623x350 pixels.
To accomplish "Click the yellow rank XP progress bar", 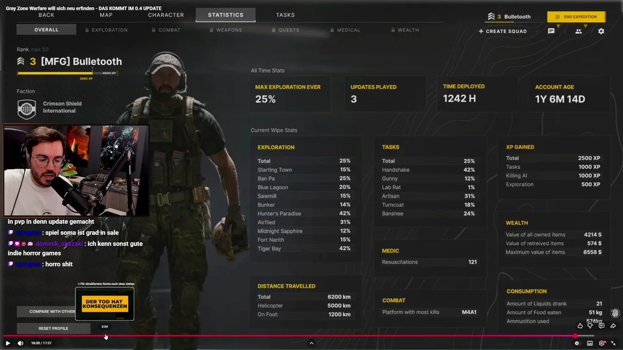I will (x=67, y=73).
